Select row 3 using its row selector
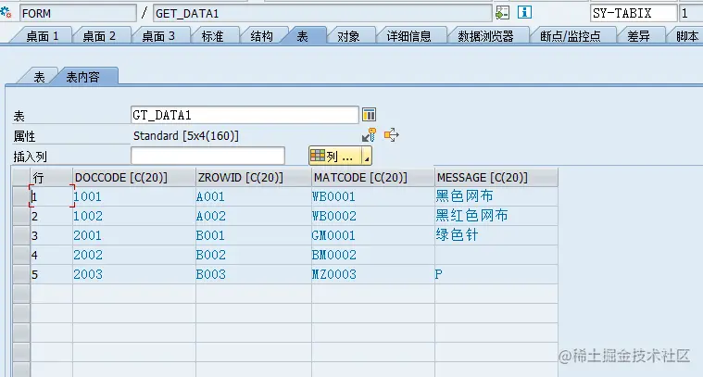This screenshot has width=703, height=377. pos(20,235)
